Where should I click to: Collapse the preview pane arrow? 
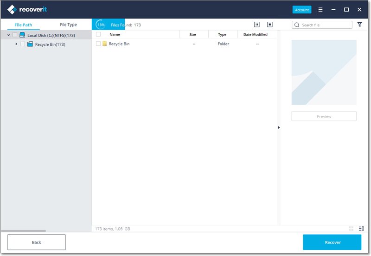[x=279, y=127]
